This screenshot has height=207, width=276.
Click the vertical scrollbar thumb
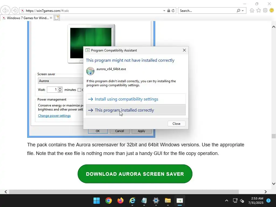[x=274, y=136]
